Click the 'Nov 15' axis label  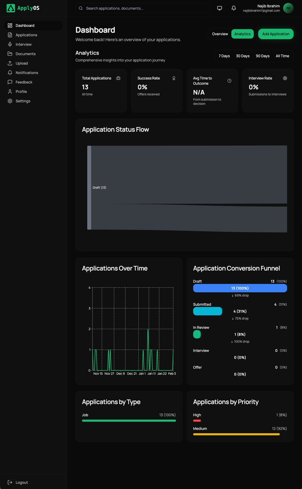(98, 373)
